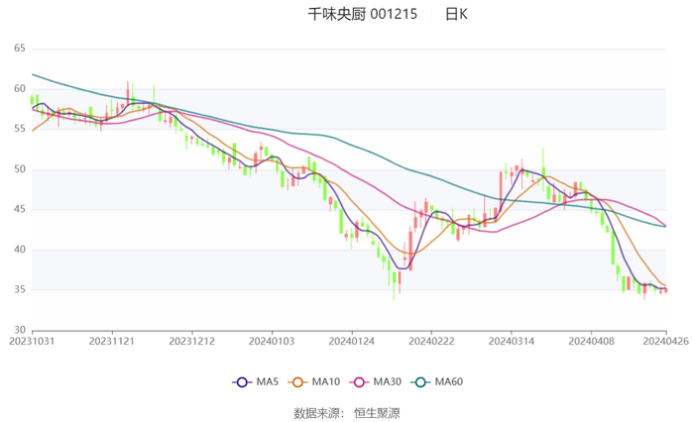This screenshot has width=694, height=422.
Task: Click the teal MA60 legend marker icon
Action: tap(420, 382)
